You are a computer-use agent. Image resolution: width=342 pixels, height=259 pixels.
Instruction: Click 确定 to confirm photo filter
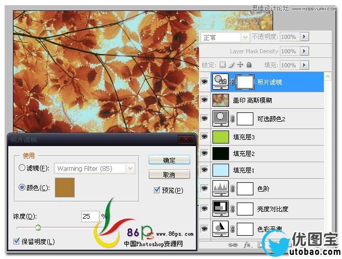(169, 160)
